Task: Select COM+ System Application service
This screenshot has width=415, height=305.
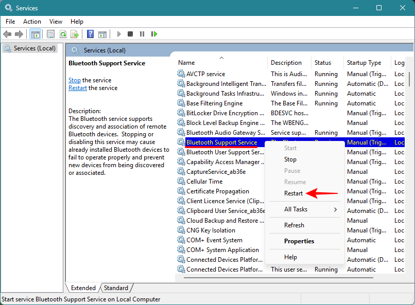Action: [x=222, y=250]
